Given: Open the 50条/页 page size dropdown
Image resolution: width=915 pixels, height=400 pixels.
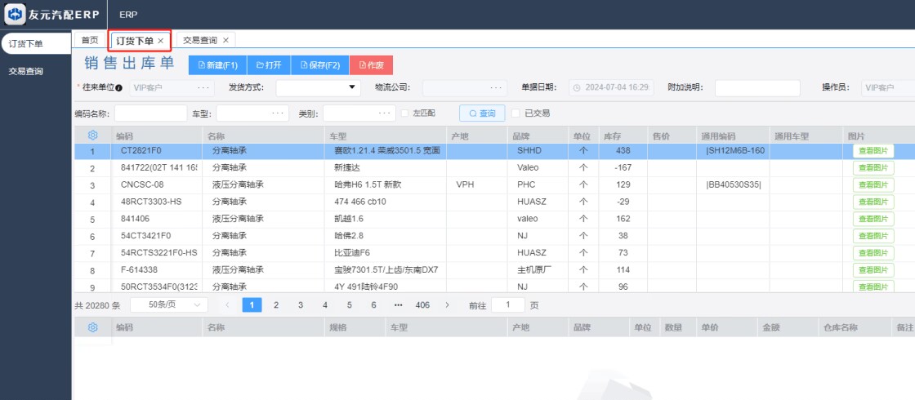Looking at the screenshot, I should coord(168,305).
